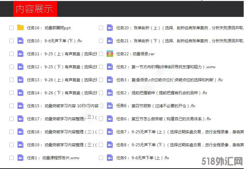The width and height of the screenshot is (245, 169).
Task: Click the text 任务11：9-25（上）有声复盘
Action: [x=62, y=54]
